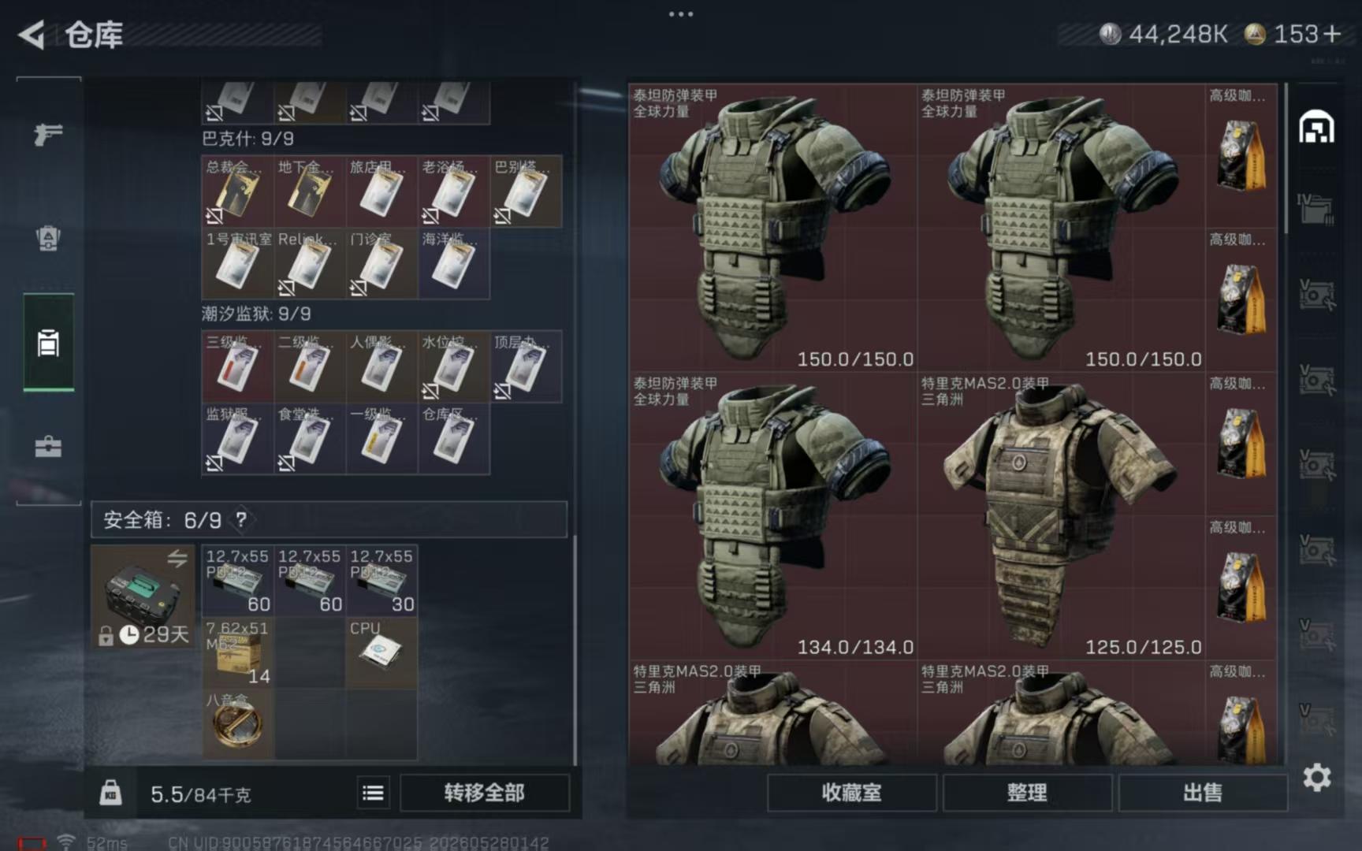This screenshot has width=1362, height=851.
Task: Select the 泰坦防弹装甲 with 134.0/134.0 durability
Action: coord(773,516)
